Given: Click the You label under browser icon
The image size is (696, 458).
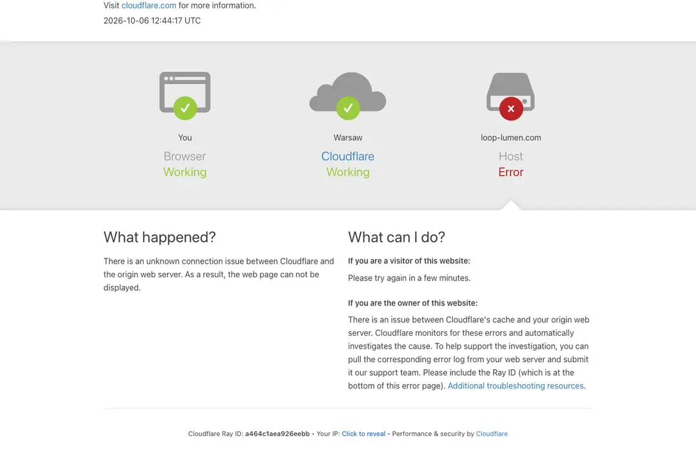Looking at the screenshot, I should tap(185, 138).
